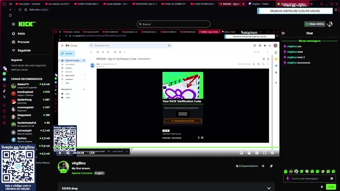Go to Início in Kick sidebar

tap(18, 34)
